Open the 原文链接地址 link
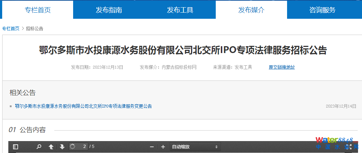This screenshot has width=362, height=153. 282,67
